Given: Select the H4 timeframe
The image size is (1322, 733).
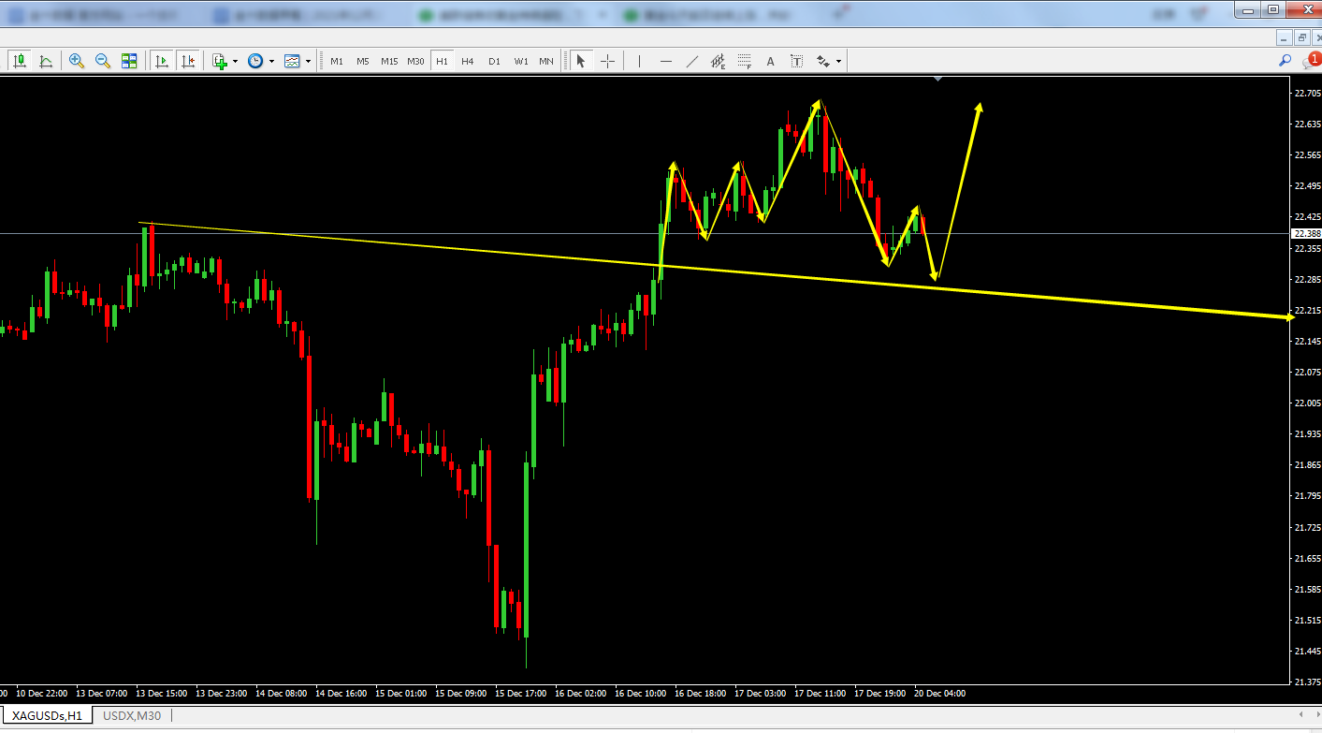Looking at the screenshot, I should pos(468,61).
